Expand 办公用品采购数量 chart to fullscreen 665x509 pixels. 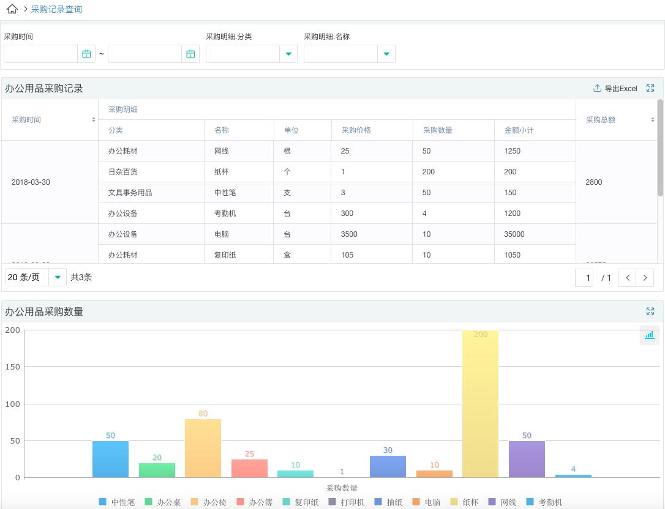coord(650,311)
